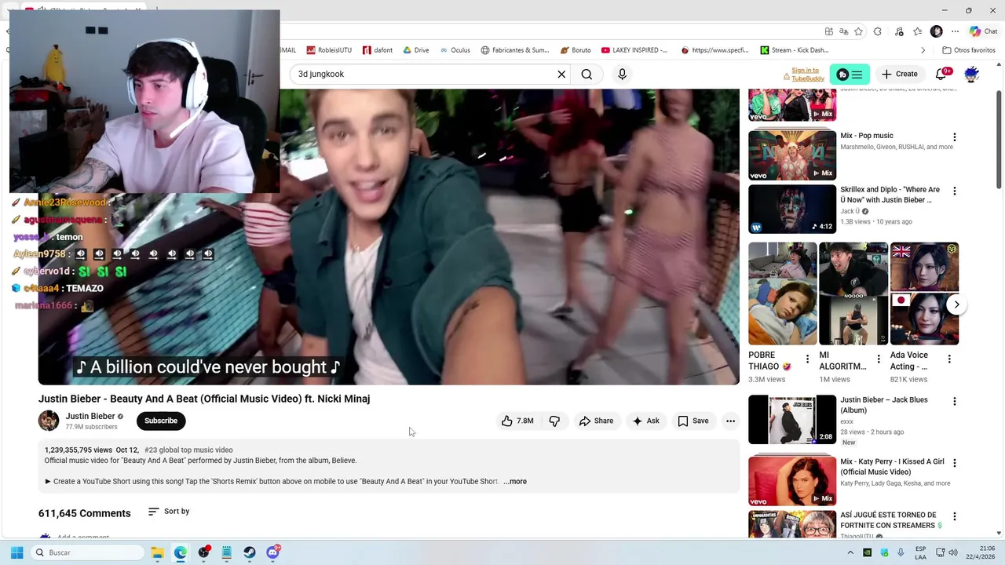Dislike the video with thumbs down
1005x565 pixels.
[x=554, y=421]
